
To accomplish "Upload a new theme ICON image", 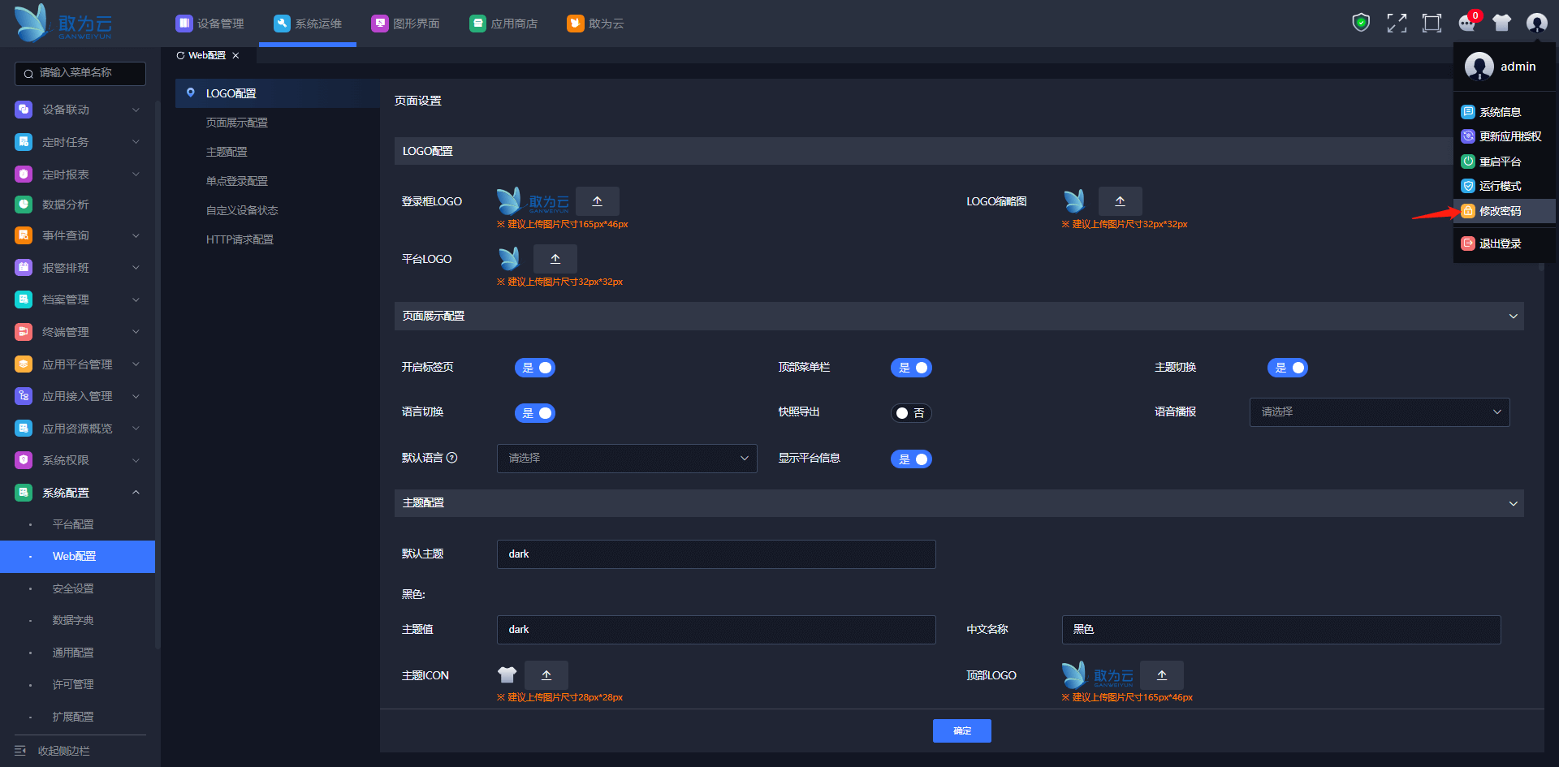I will coord(546,675).
